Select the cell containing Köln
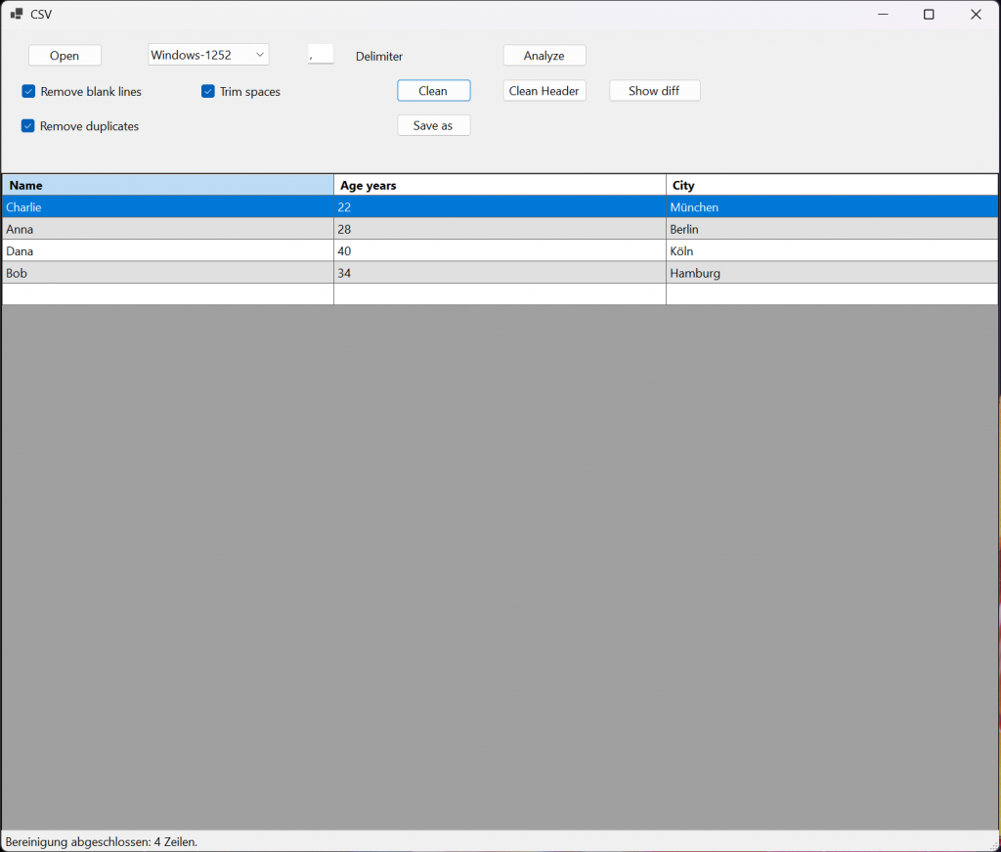Viewport: 1001px width, 852px height. 831,251
